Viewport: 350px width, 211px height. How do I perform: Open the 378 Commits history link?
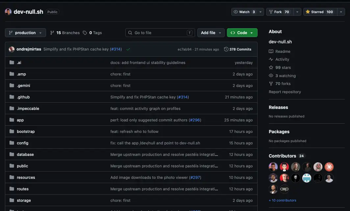tap(238, 49)
